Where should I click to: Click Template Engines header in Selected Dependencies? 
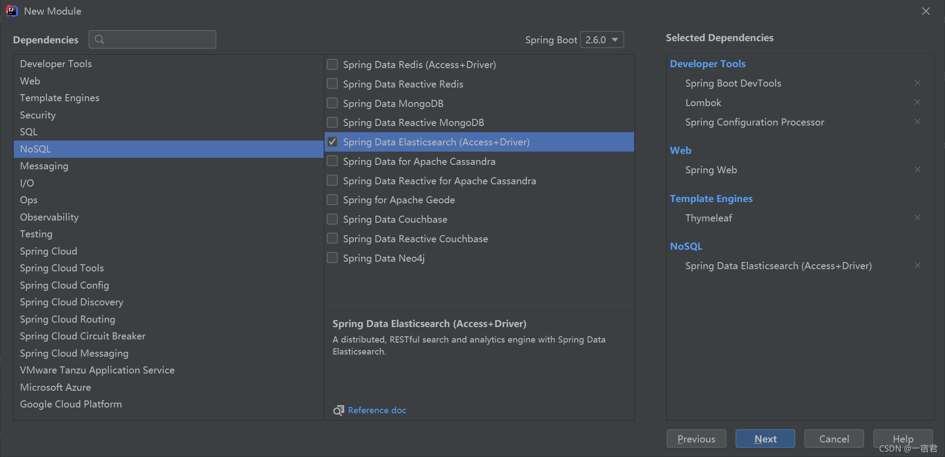711,199
